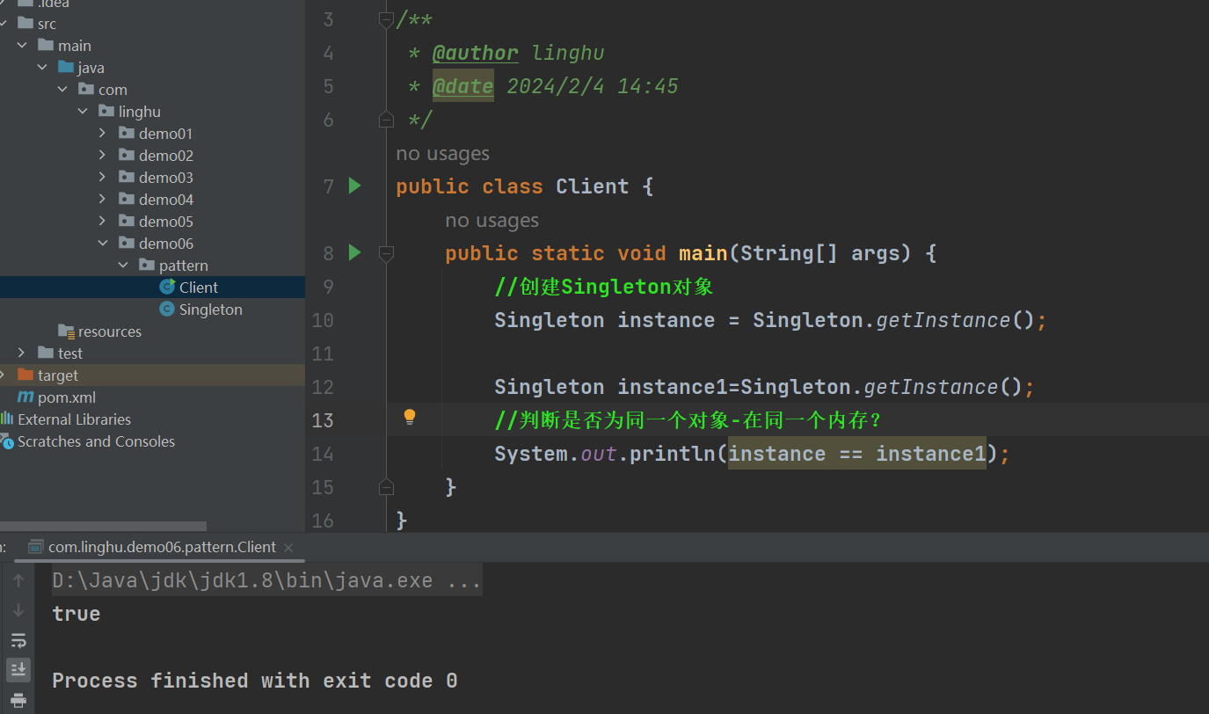
Task: Run the main method via gutter arrow
Action: click(355, 252)
